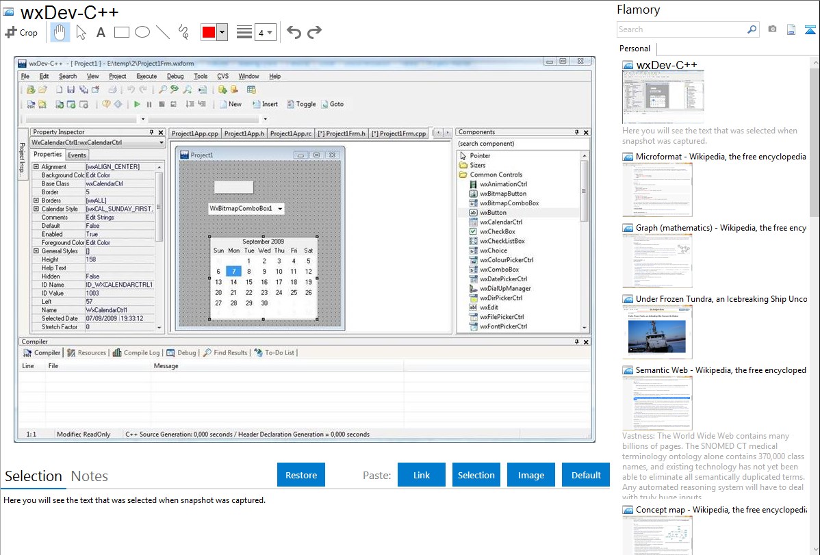The width and height of the screenshot is (820, 555).
Task: Select wxDatePickerCtrl component
Action: [x=504, y=279]
